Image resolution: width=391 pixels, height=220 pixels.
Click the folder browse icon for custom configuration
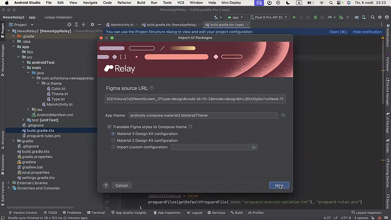[254, 147]
